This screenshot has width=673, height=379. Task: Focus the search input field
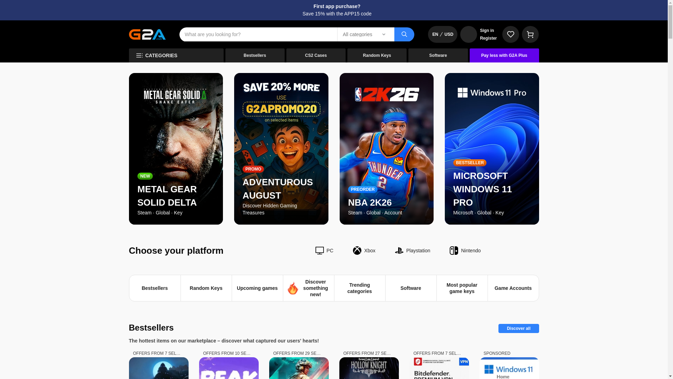pos(258,34)
